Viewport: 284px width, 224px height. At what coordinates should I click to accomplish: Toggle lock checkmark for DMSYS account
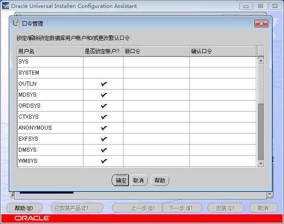tap(104, 150)
